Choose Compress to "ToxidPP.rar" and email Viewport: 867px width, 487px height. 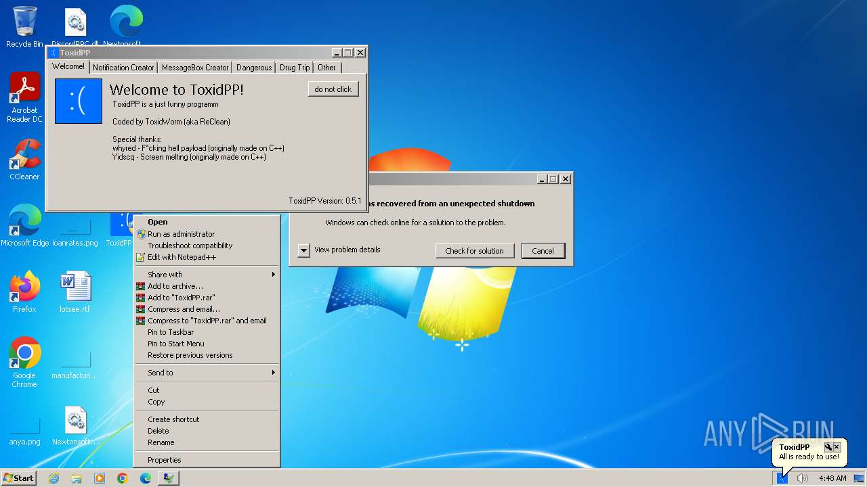(207, 321)
